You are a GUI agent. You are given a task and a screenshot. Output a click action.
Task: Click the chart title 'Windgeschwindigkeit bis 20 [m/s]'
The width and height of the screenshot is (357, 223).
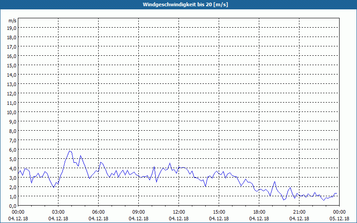[185, 4]
